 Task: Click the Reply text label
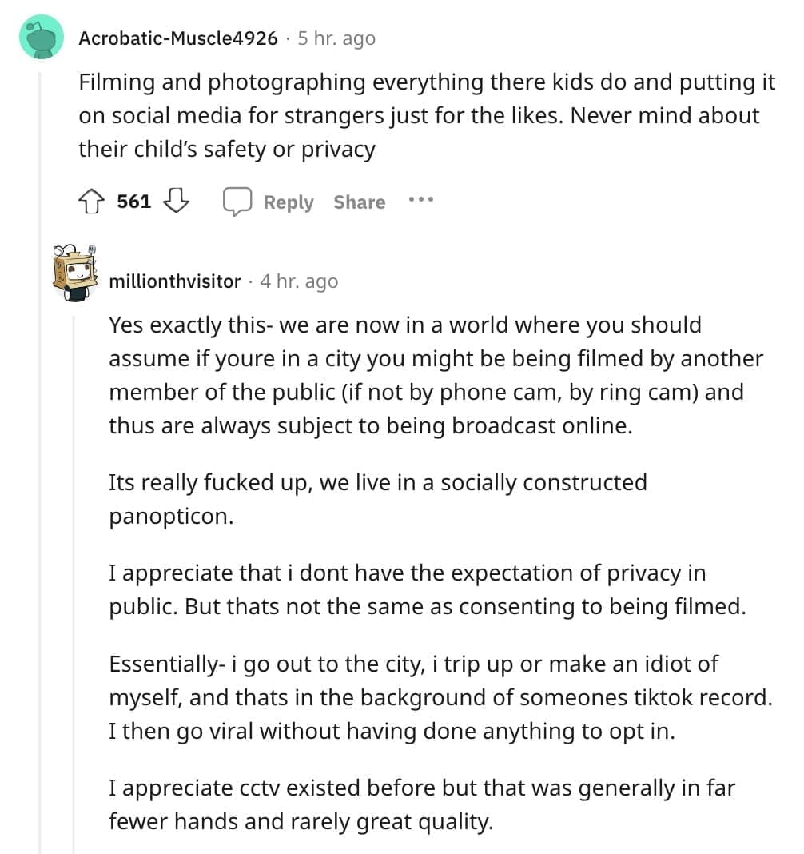287,202
